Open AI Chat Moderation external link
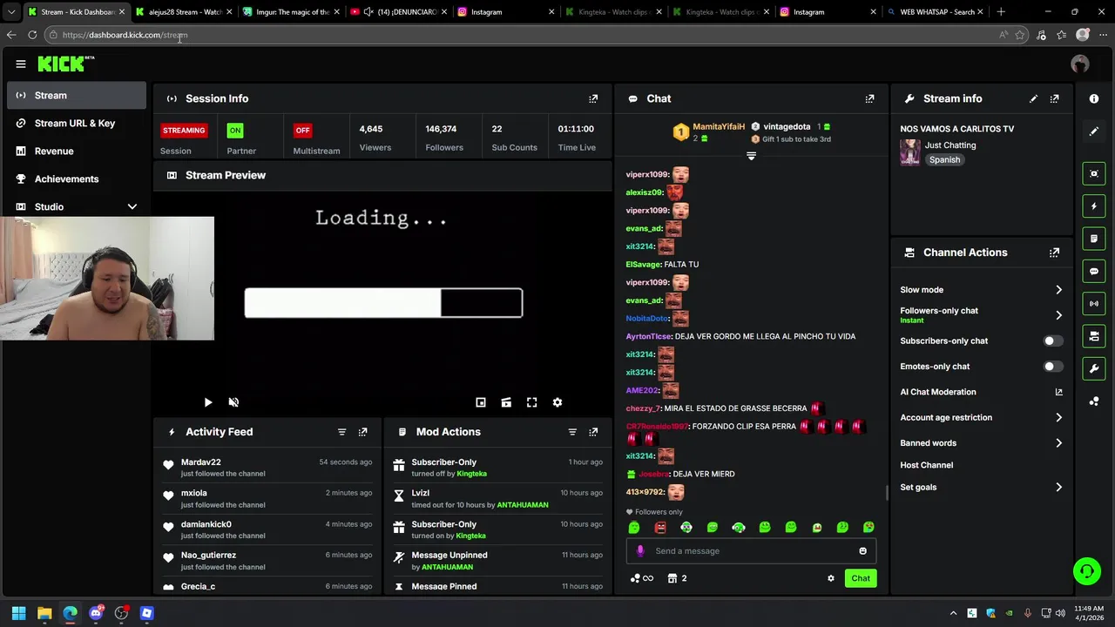 tap(1058, 392)
